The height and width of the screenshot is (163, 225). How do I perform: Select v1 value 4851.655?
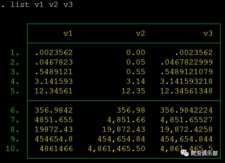click(x=54, y=120)
